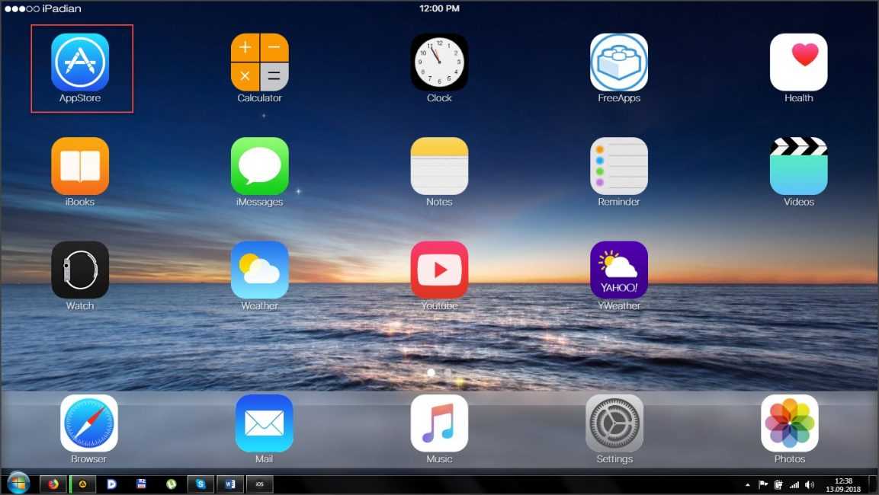Open Photos from the dock
The width and height of the screenshot is (879, 495).
[x=790, y=423]
